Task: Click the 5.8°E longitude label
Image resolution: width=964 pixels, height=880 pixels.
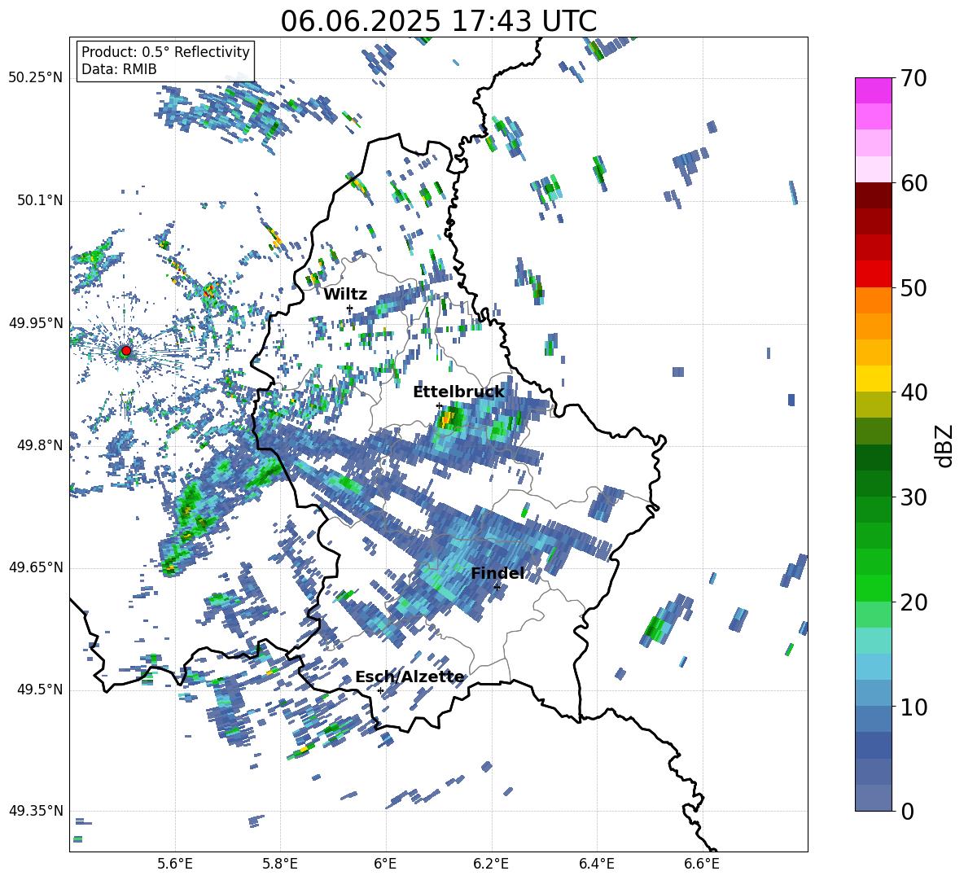Action: [280, 864]
